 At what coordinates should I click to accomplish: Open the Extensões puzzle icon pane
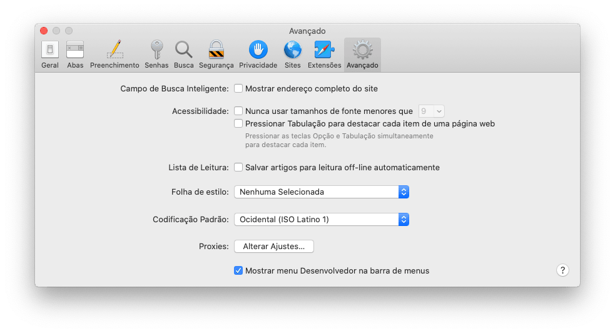click(324, 55)
